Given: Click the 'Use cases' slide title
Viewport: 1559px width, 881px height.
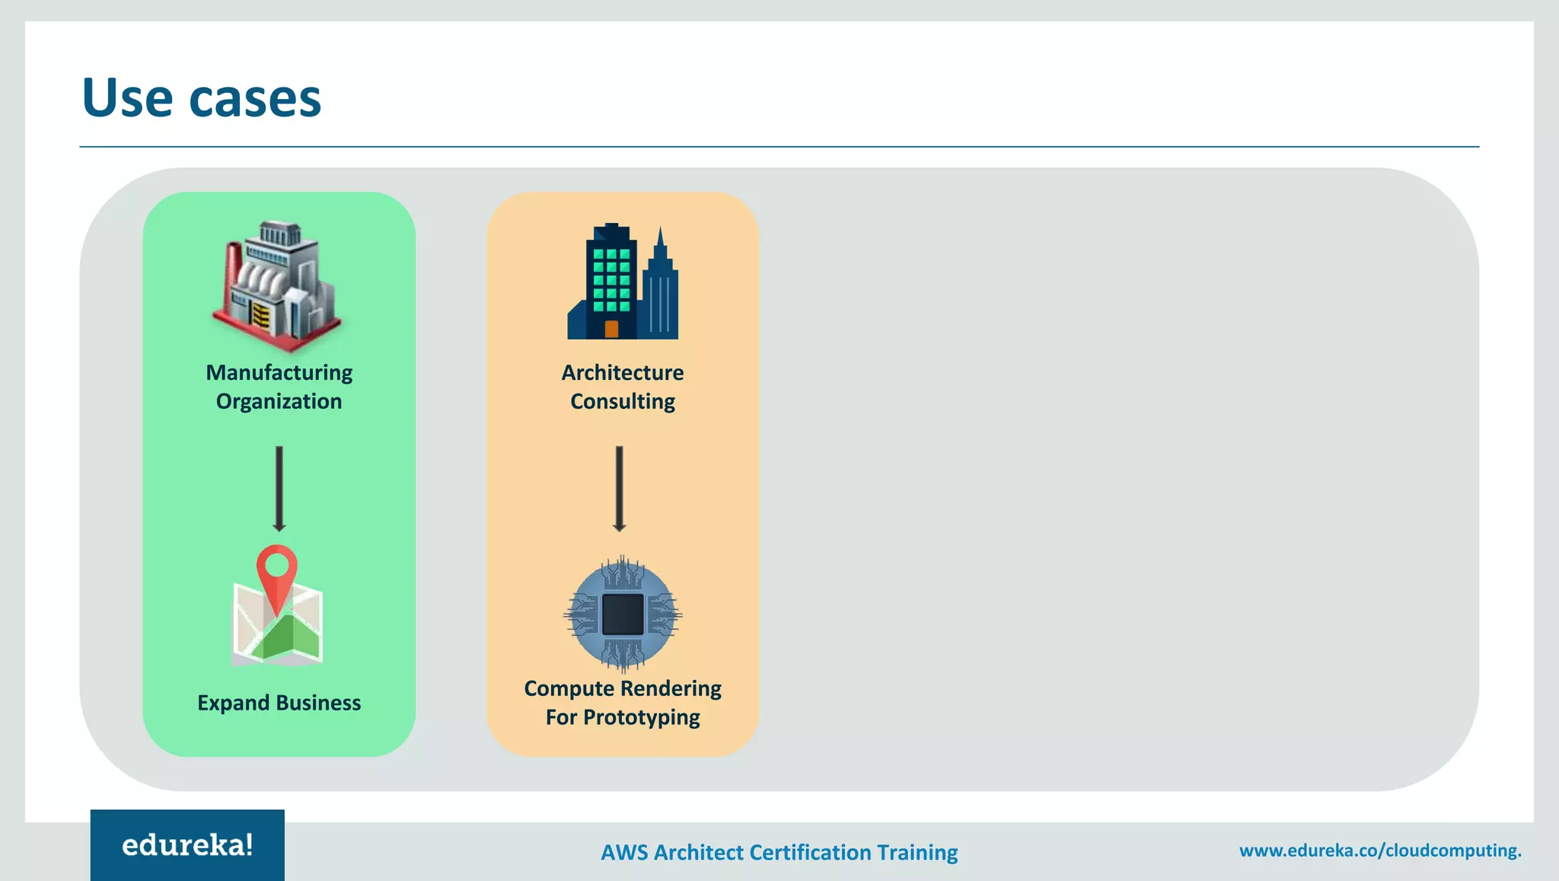Looking at the screenshot, I should point(202,97).
